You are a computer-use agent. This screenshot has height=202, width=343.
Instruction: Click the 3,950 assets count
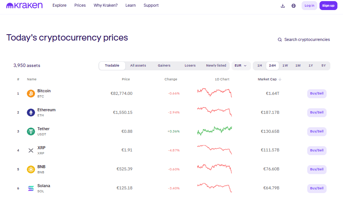pos(27,65)
